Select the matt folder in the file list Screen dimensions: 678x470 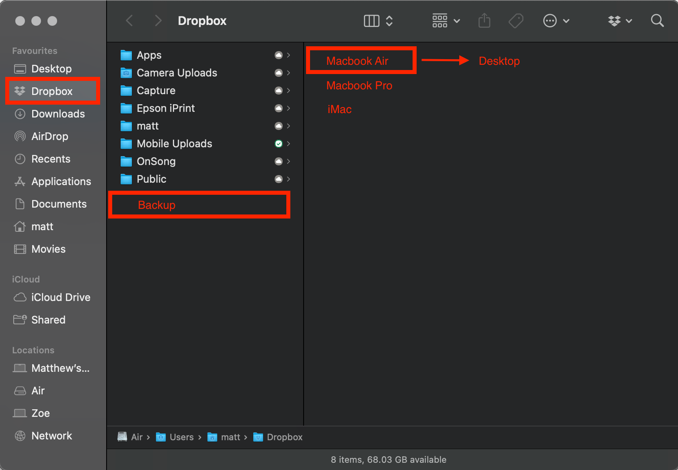(x=205, y=126)
